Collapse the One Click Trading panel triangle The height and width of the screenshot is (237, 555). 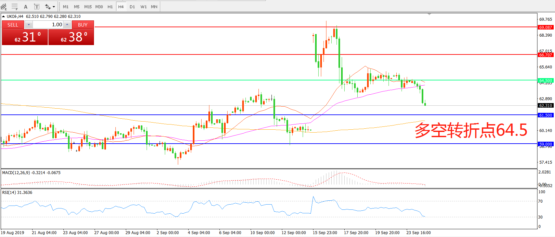(3, 17)
